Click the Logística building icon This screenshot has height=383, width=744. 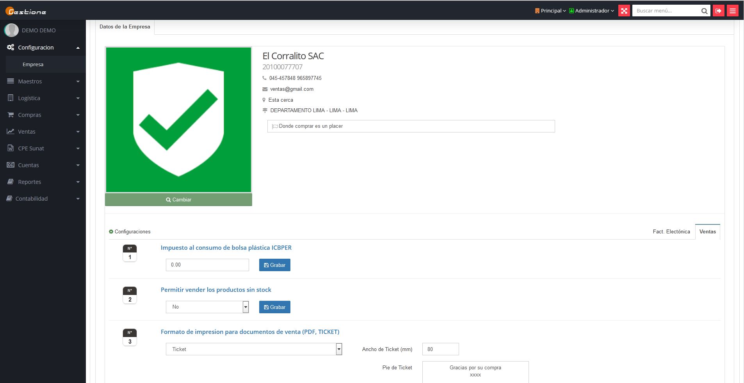click(x=11, y=98)
